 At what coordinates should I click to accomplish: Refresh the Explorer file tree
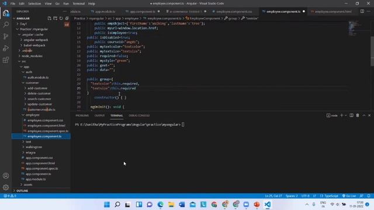tap(61, 18)
